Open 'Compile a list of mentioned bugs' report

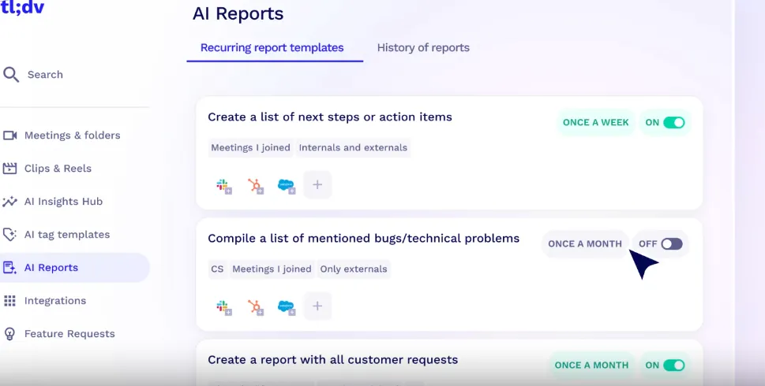[x=363, y=239]
